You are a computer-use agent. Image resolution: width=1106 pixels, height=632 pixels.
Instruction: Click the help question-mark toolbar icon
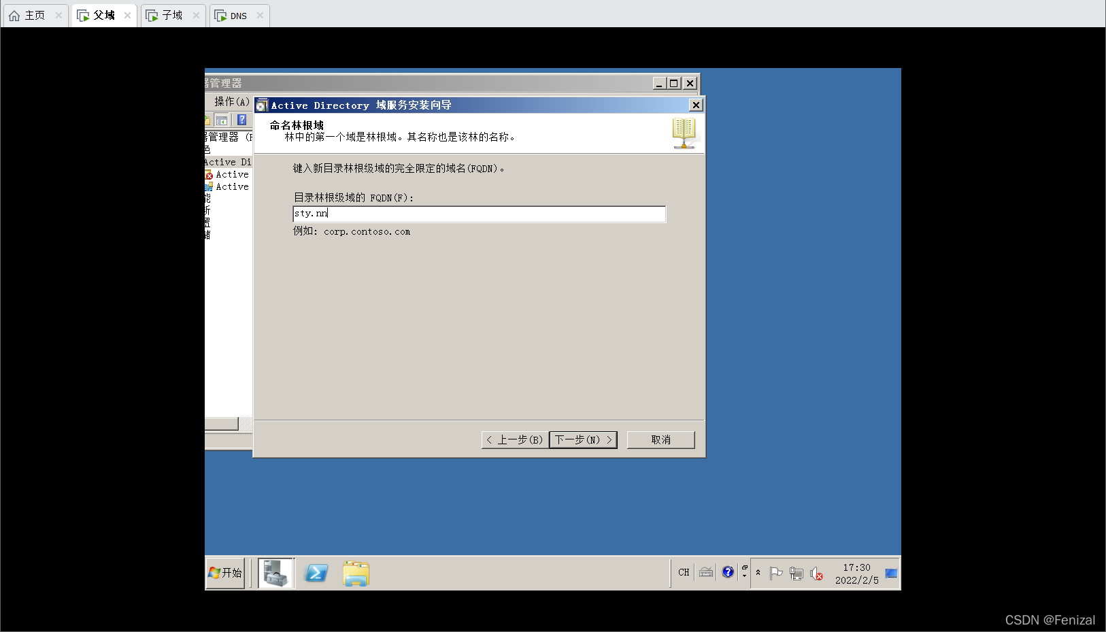click(241, 120)
